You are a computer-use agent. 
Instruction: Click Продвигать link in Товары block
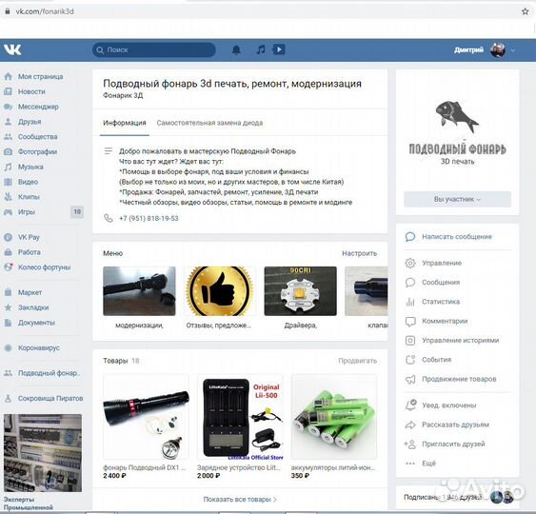coord(358,361)
